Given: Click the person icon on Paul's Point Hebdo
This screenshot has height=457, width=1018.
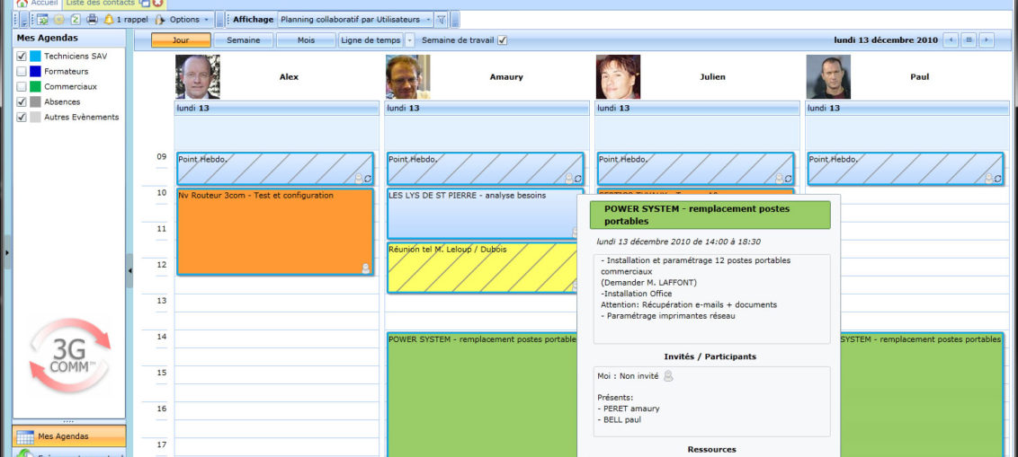Looking at the screenshot, I should 989,179.
